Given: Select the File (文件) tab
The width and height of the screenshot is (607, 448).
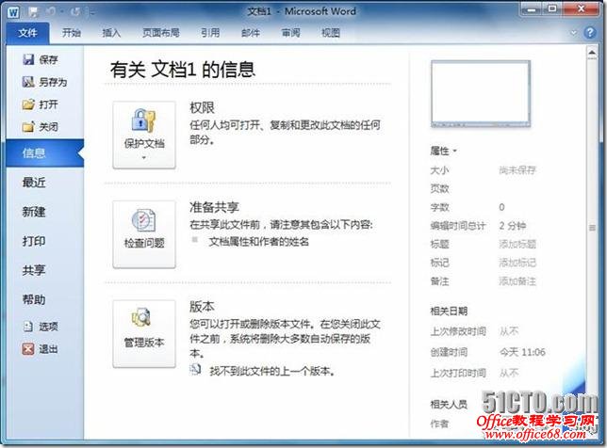Looking at the screenshot, I should coord(28,33).
